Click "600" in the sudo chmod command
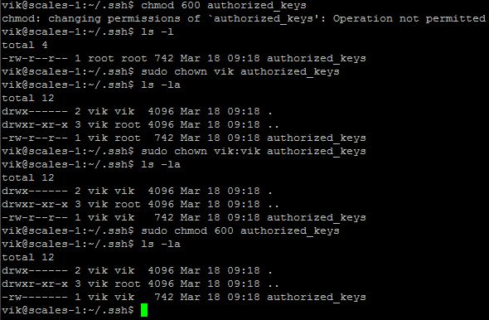Screen dimensions: 489x320 (x=224, y=230)
